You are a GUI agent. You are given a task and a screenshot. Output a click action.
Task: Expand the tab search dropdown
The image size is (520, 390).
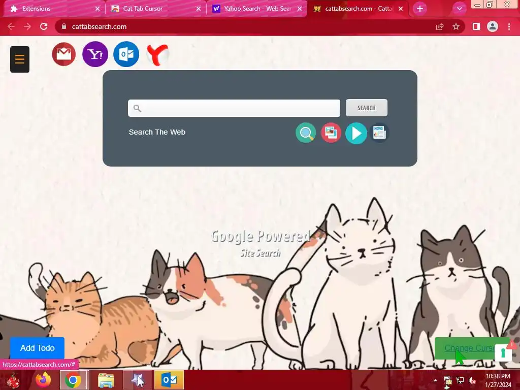[x=459, y=9]
